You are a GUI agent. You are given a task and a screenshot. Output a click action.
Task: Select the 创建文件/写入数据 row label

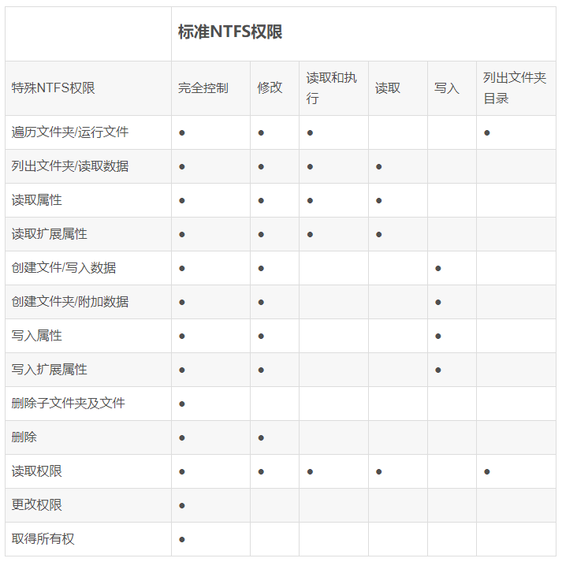coord(64,268)
